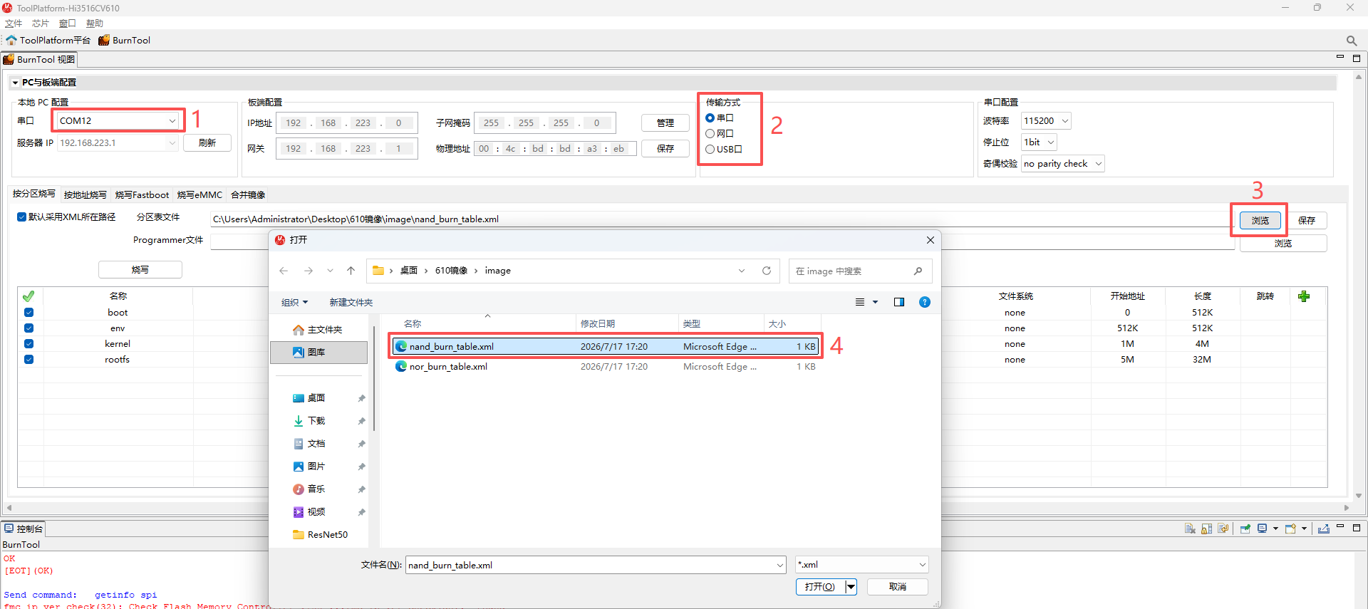Select the 串口 transfer mode radio button
The height and width of the screenshot is (609, 1368).
(x=710, y=118)
